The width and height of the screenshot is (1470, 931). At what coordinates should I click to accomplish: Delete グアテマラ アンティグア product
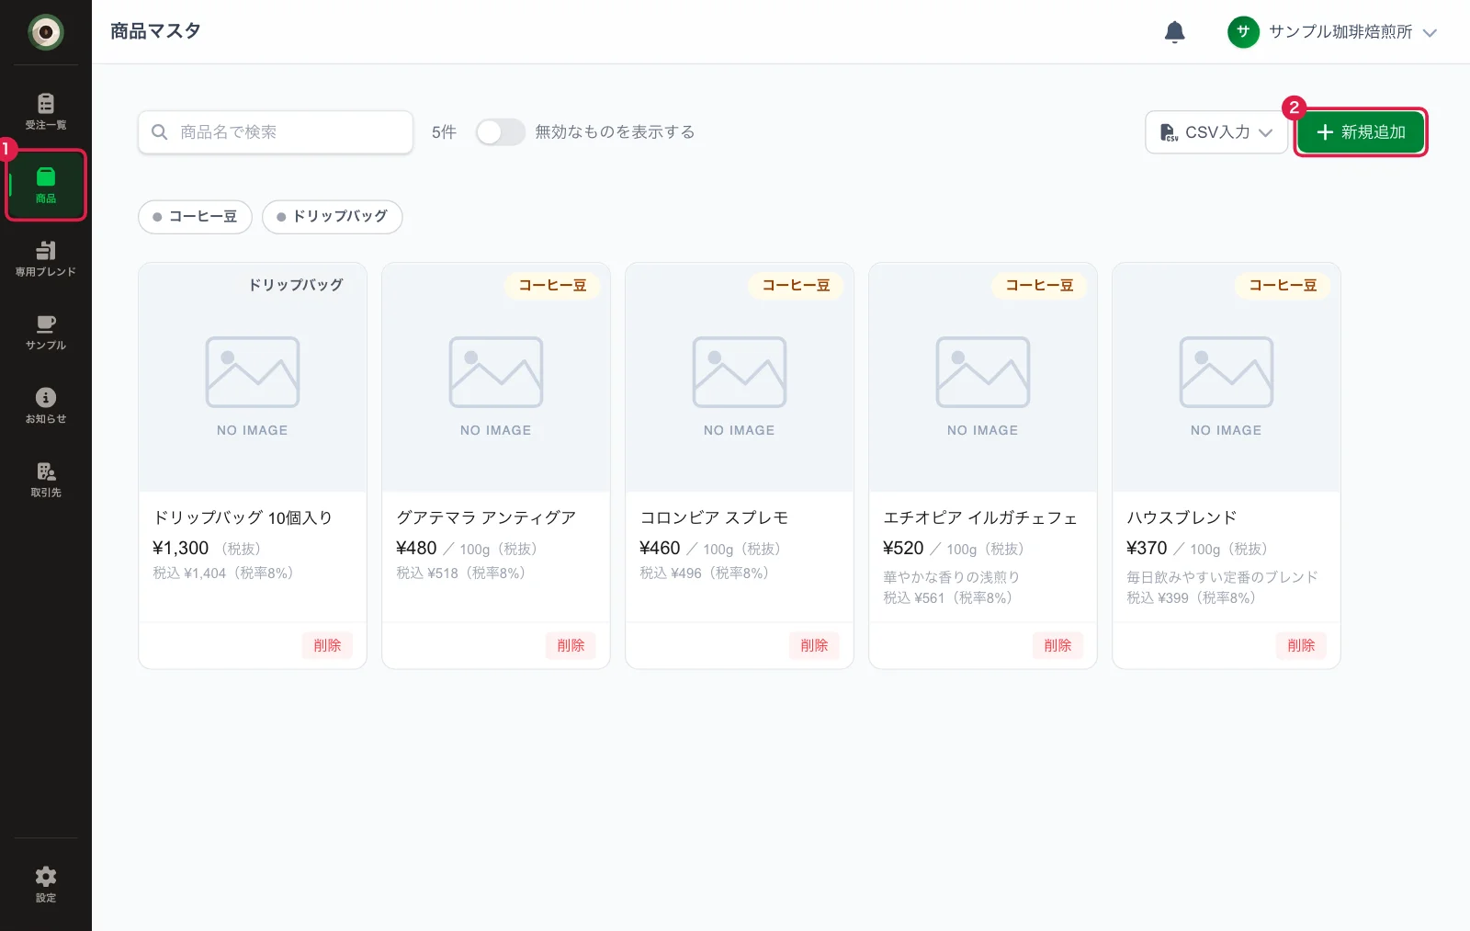coord(571,645)
